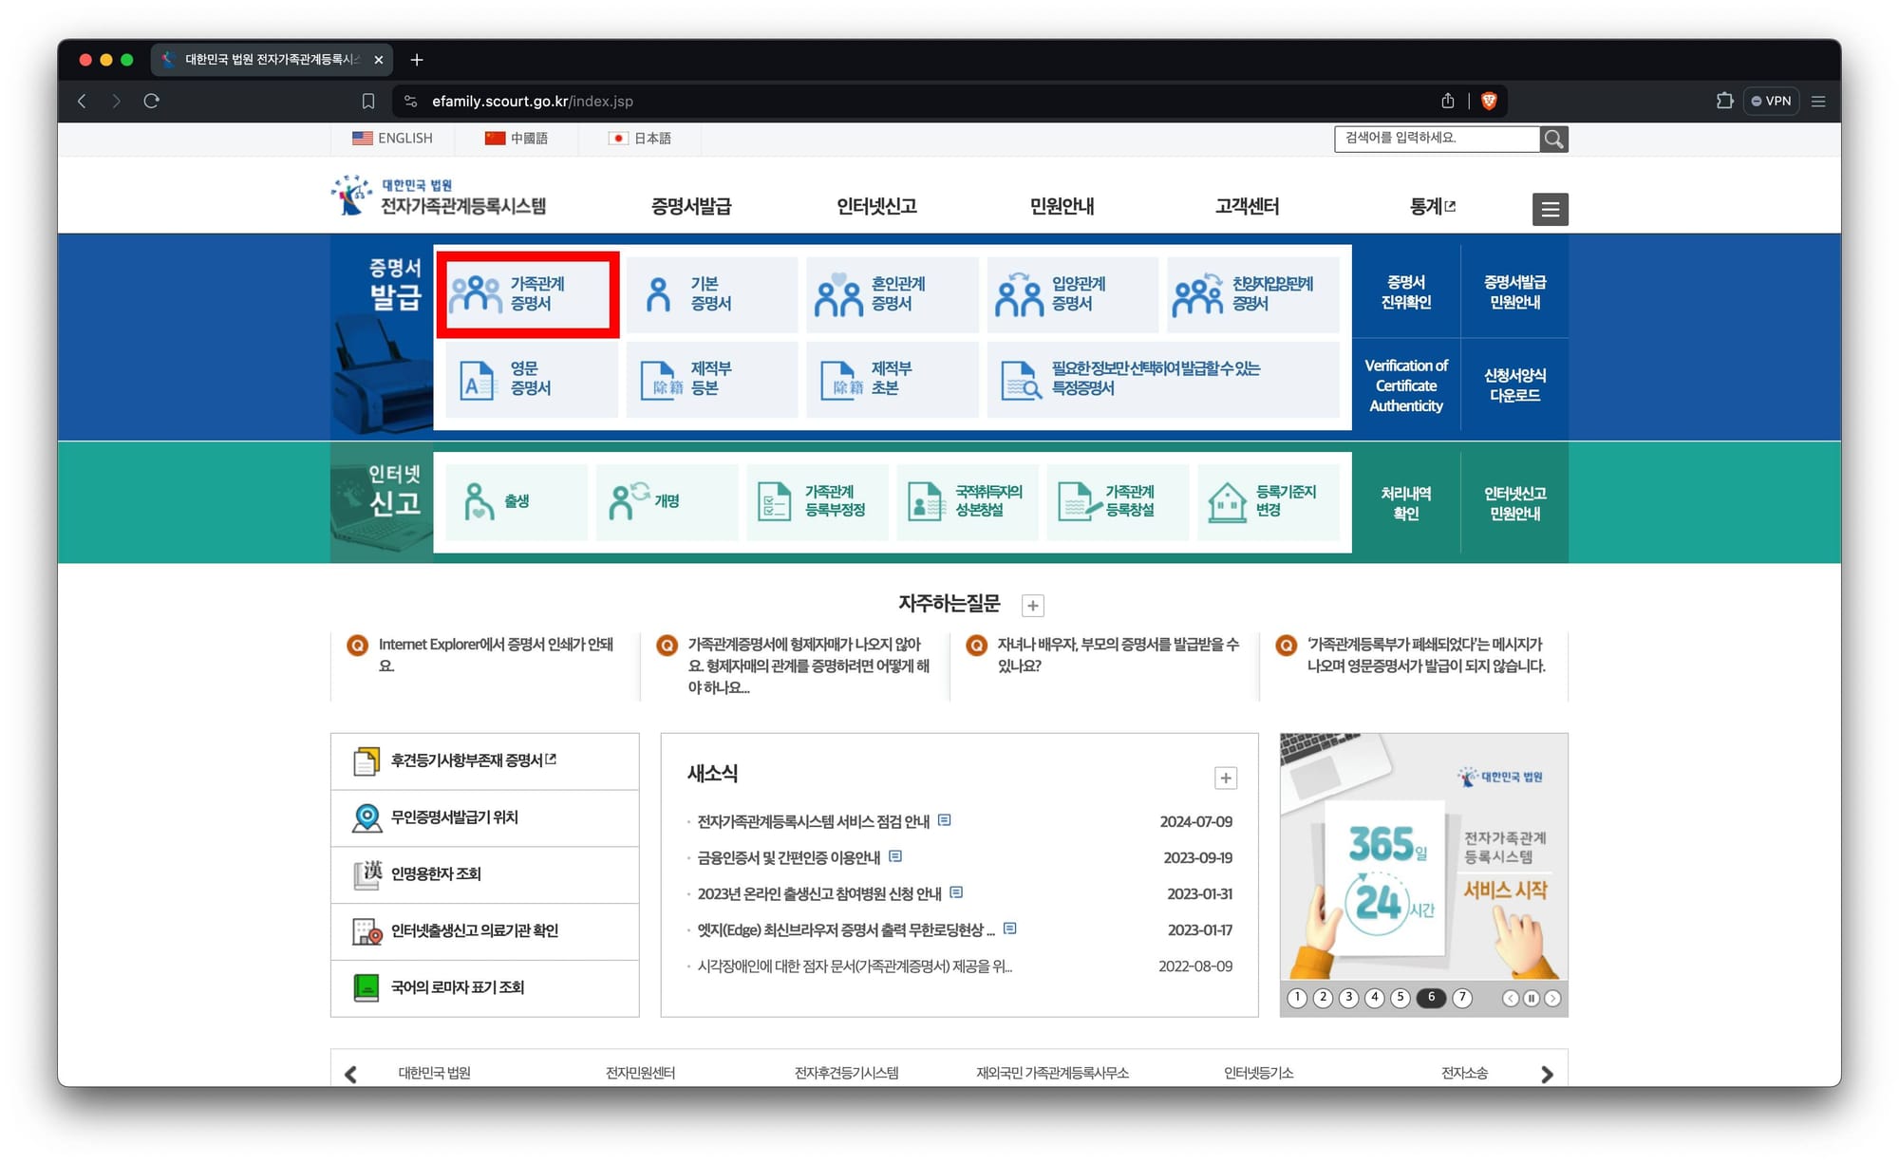1899x1163 pixels.
Task: Switch language to ENGLISH
Action: (x=392, y=138)
